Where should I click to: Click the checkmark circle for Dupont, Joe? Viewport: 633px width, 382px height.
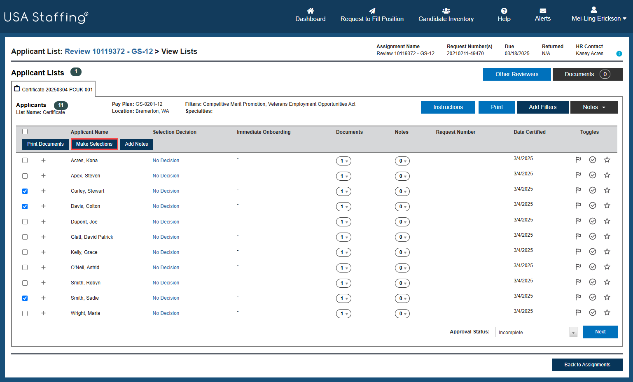click(x=593, y=221)
